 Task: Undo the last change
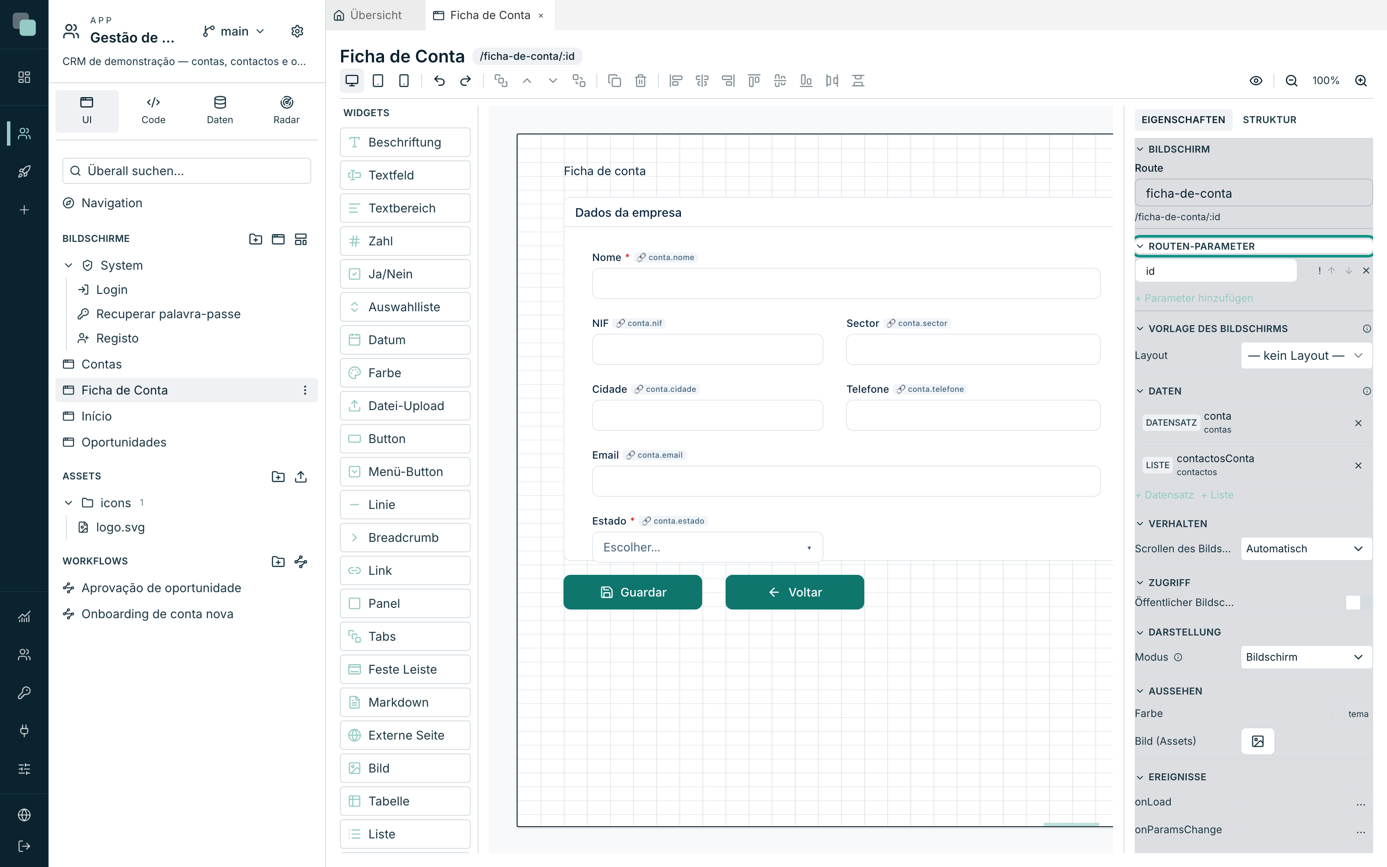[x=440, y=81]
